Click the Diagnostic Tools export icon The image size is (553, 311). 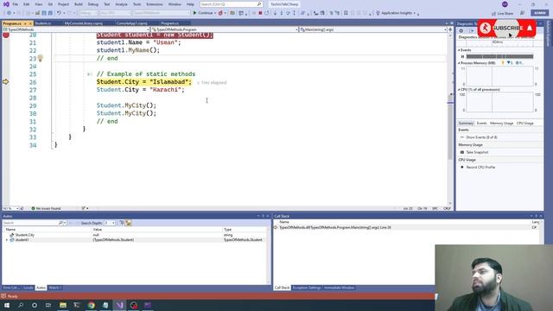click(x=472, y=31)
